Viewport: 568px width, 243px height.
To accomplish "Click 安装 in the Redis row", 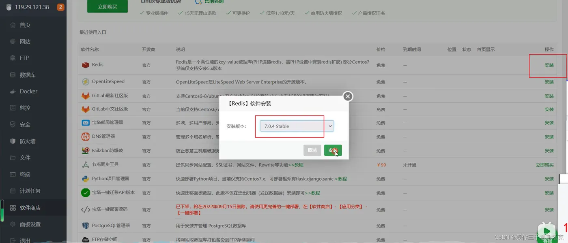I will pyautogui.click(x=549, y=65).
